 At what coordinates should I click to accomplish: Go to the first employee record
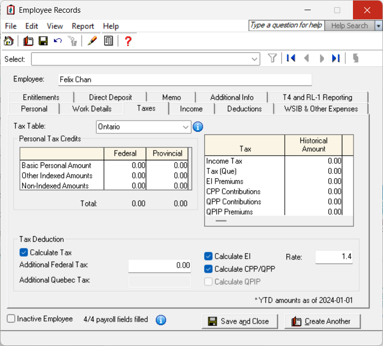[x=291, y=59]
